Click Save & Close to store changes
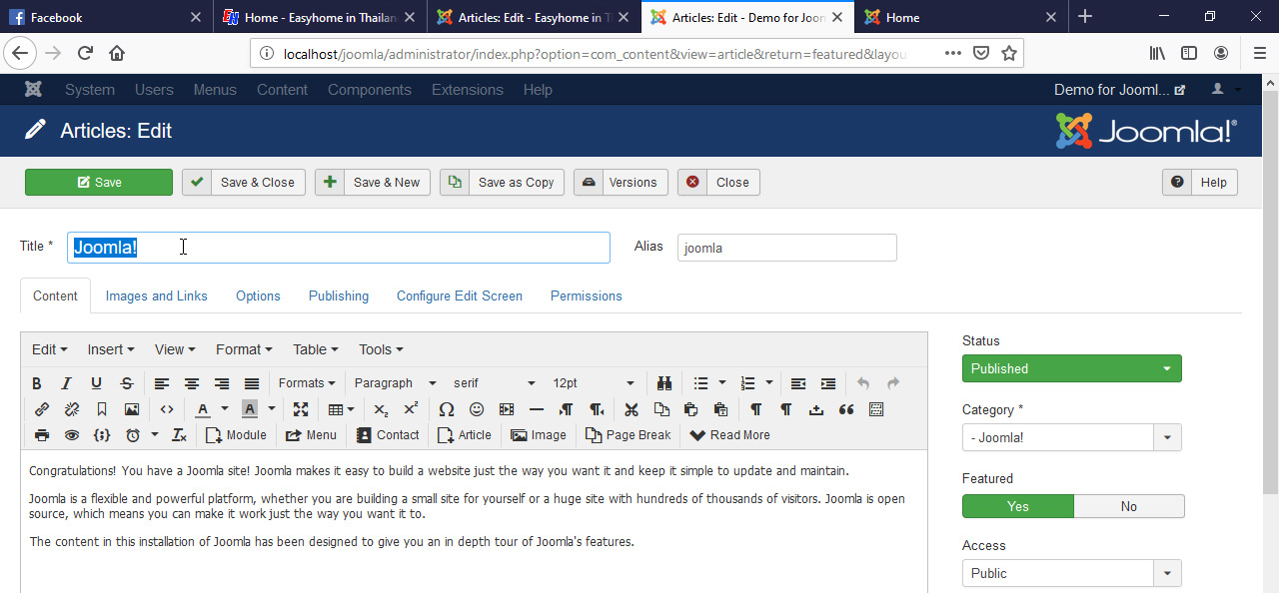 point(243,183)
